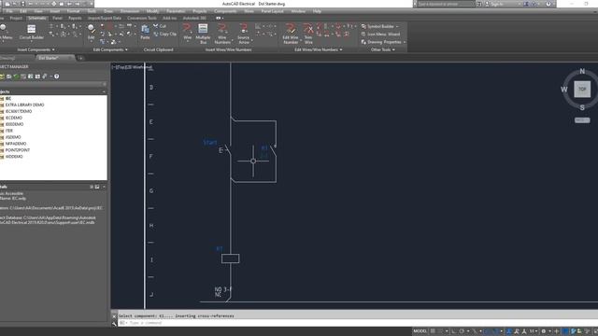Click Cut in Circuit Clipboard
Screen dimensions: 598x336
pos(160,26)
